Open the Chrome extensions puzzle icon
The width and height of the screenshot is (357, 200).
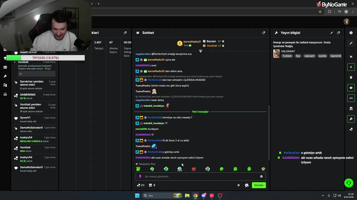(x=330, y=12)
